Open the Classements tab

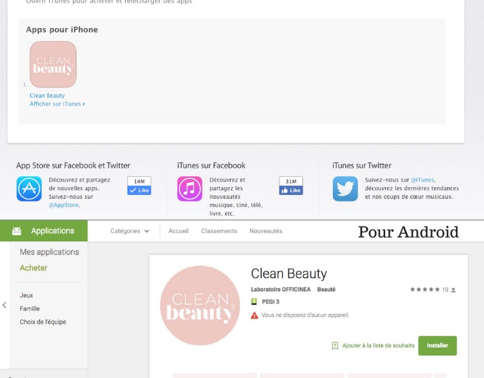[x=219, y=231]
